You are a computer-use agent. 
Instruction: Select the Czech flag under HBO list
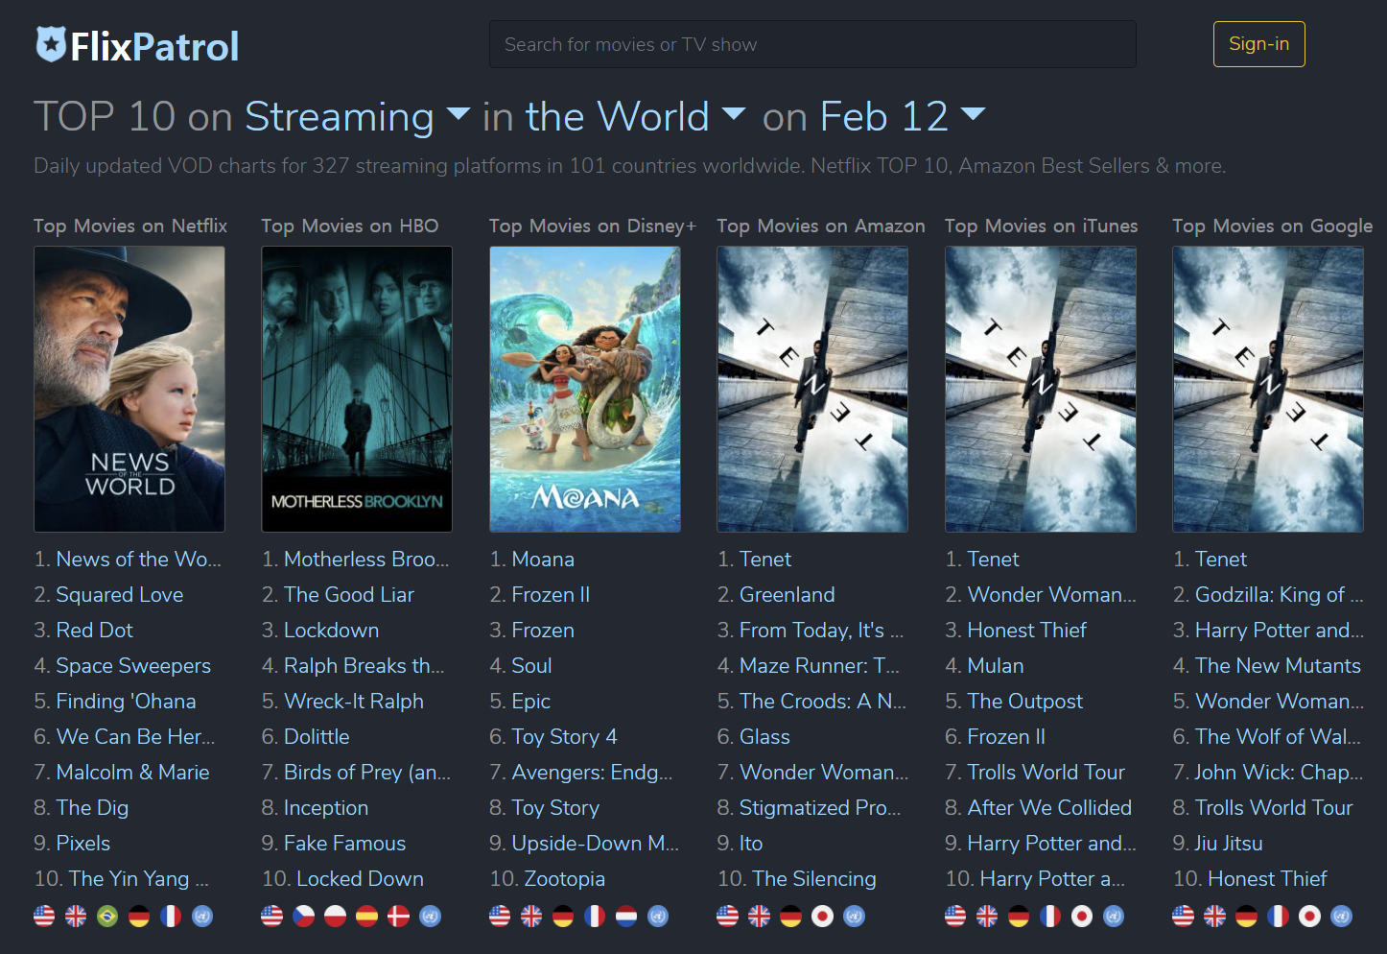click(303, 916)
